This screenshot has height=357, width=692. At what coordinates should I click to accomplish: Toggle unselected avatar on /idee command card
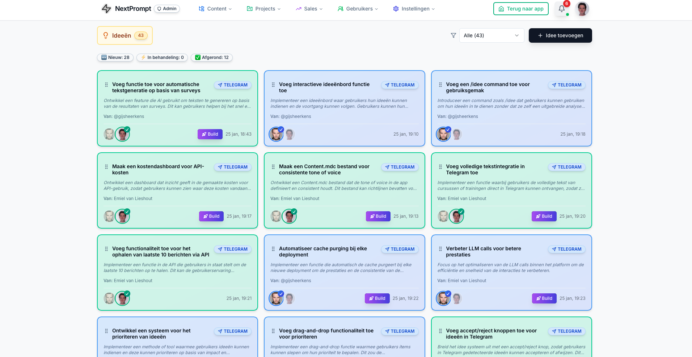tap(457, 134)
